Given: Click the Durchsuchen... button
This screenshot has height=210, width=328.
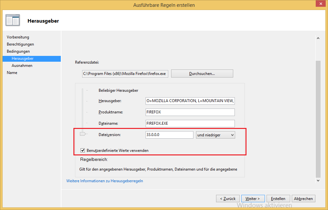Looking at the screenshot, I should tap(202, 74).
